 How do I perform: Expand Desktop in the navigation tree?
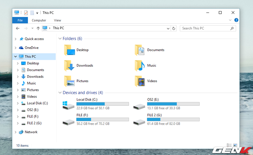[x=18, y=63]
